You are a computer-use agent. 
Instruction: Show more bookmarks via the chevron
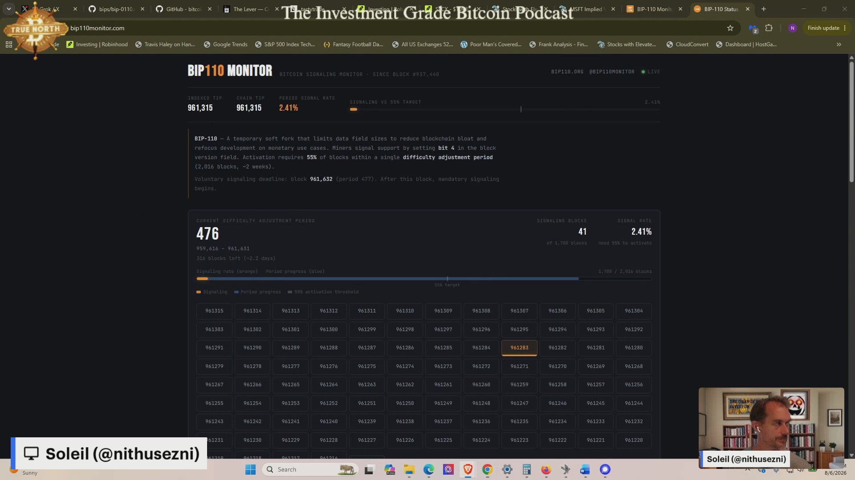tap(839, 44)
